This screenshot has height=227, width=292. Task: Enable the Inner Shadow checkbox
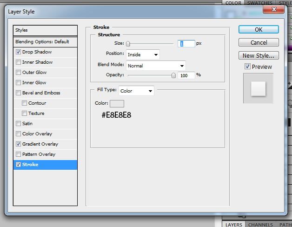18,62
